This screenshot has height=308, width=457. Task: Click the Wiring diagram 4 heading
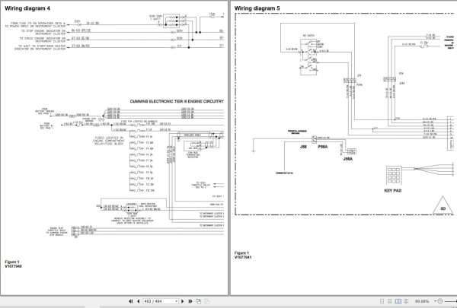click(27, 8)
